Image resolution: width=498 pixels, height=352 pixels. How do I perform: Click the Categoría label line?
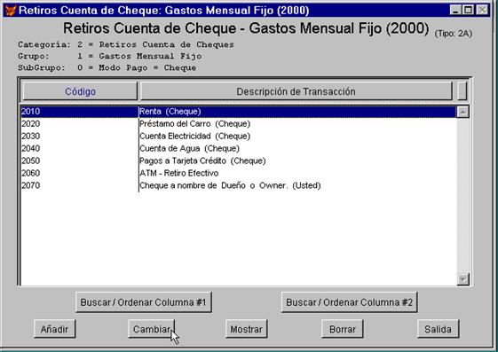[x=126, y=44]
